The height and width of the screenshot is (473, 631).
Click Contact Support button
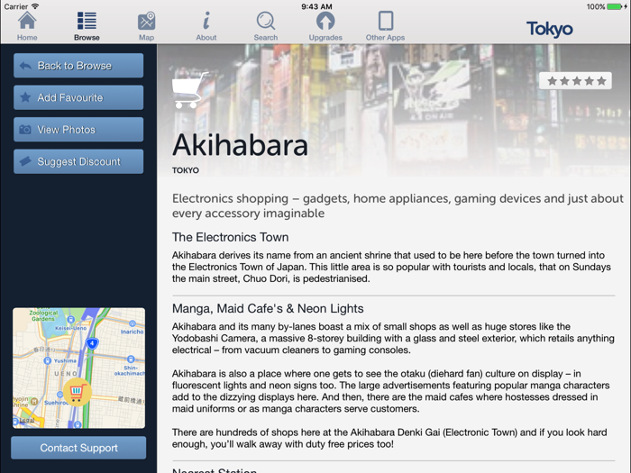click(x=78, y=448)
